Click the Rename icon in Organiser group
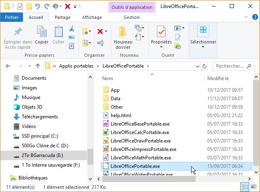 coord(100,43)
